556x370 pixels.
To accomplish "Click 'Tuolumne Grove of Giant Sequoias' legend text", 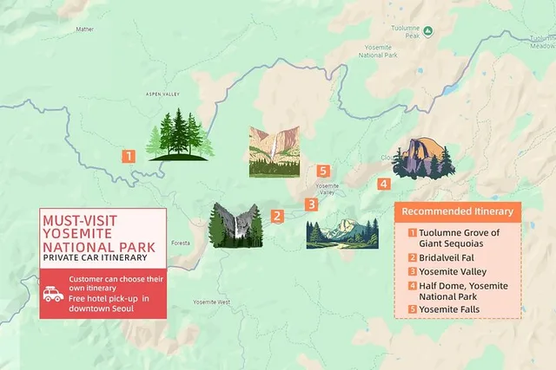I will (x=460, y=238).
